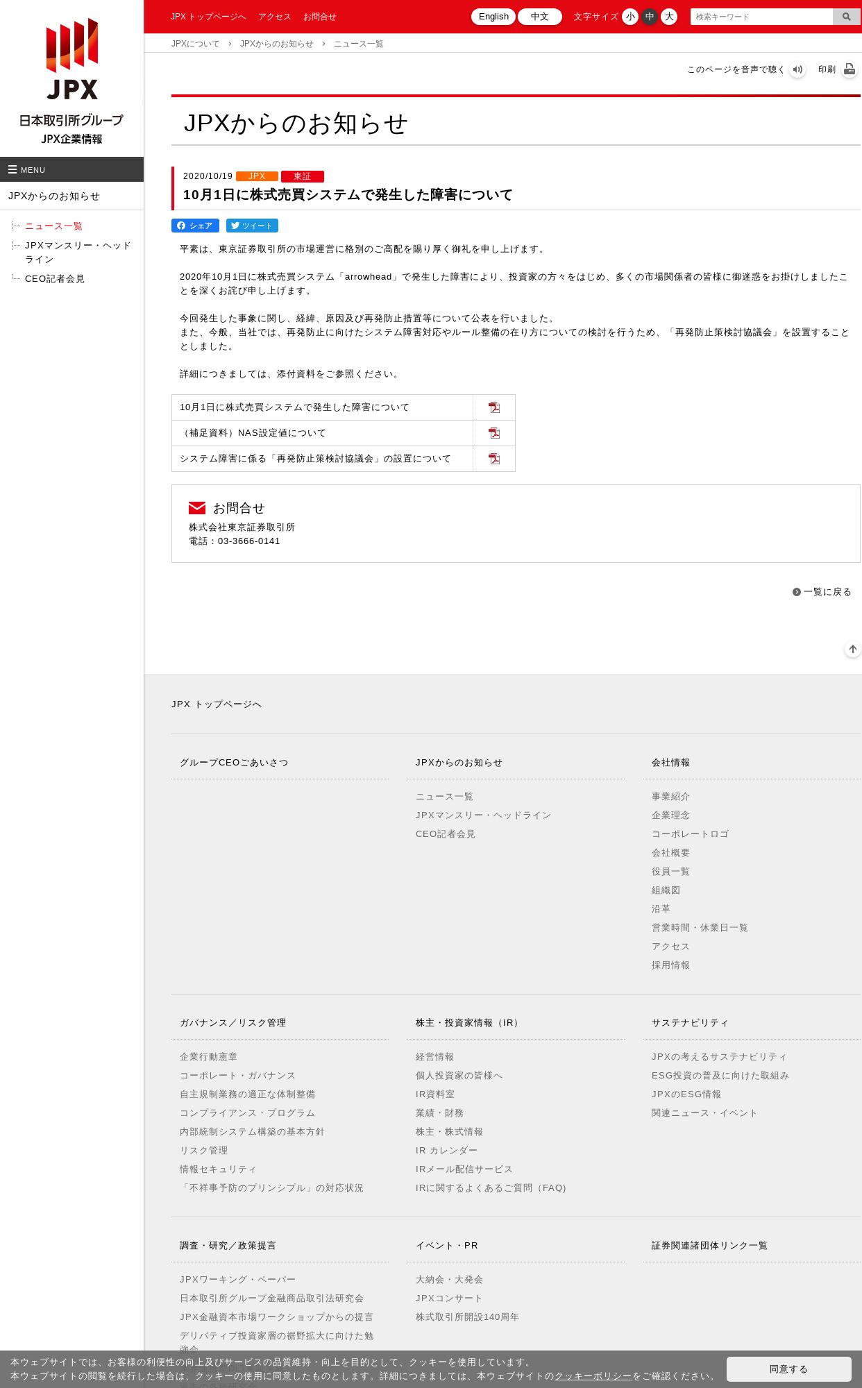Click the search magnifier button
The height and width of the screenshot is (1388, 862).
point(846,17)
